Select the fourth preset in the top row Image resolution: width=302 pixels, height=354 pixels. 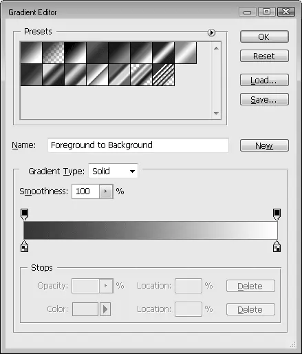97,52
